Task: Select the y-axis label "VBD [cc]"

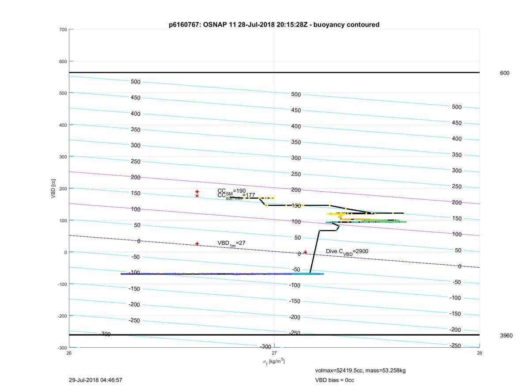Action: tap(53, 188)
